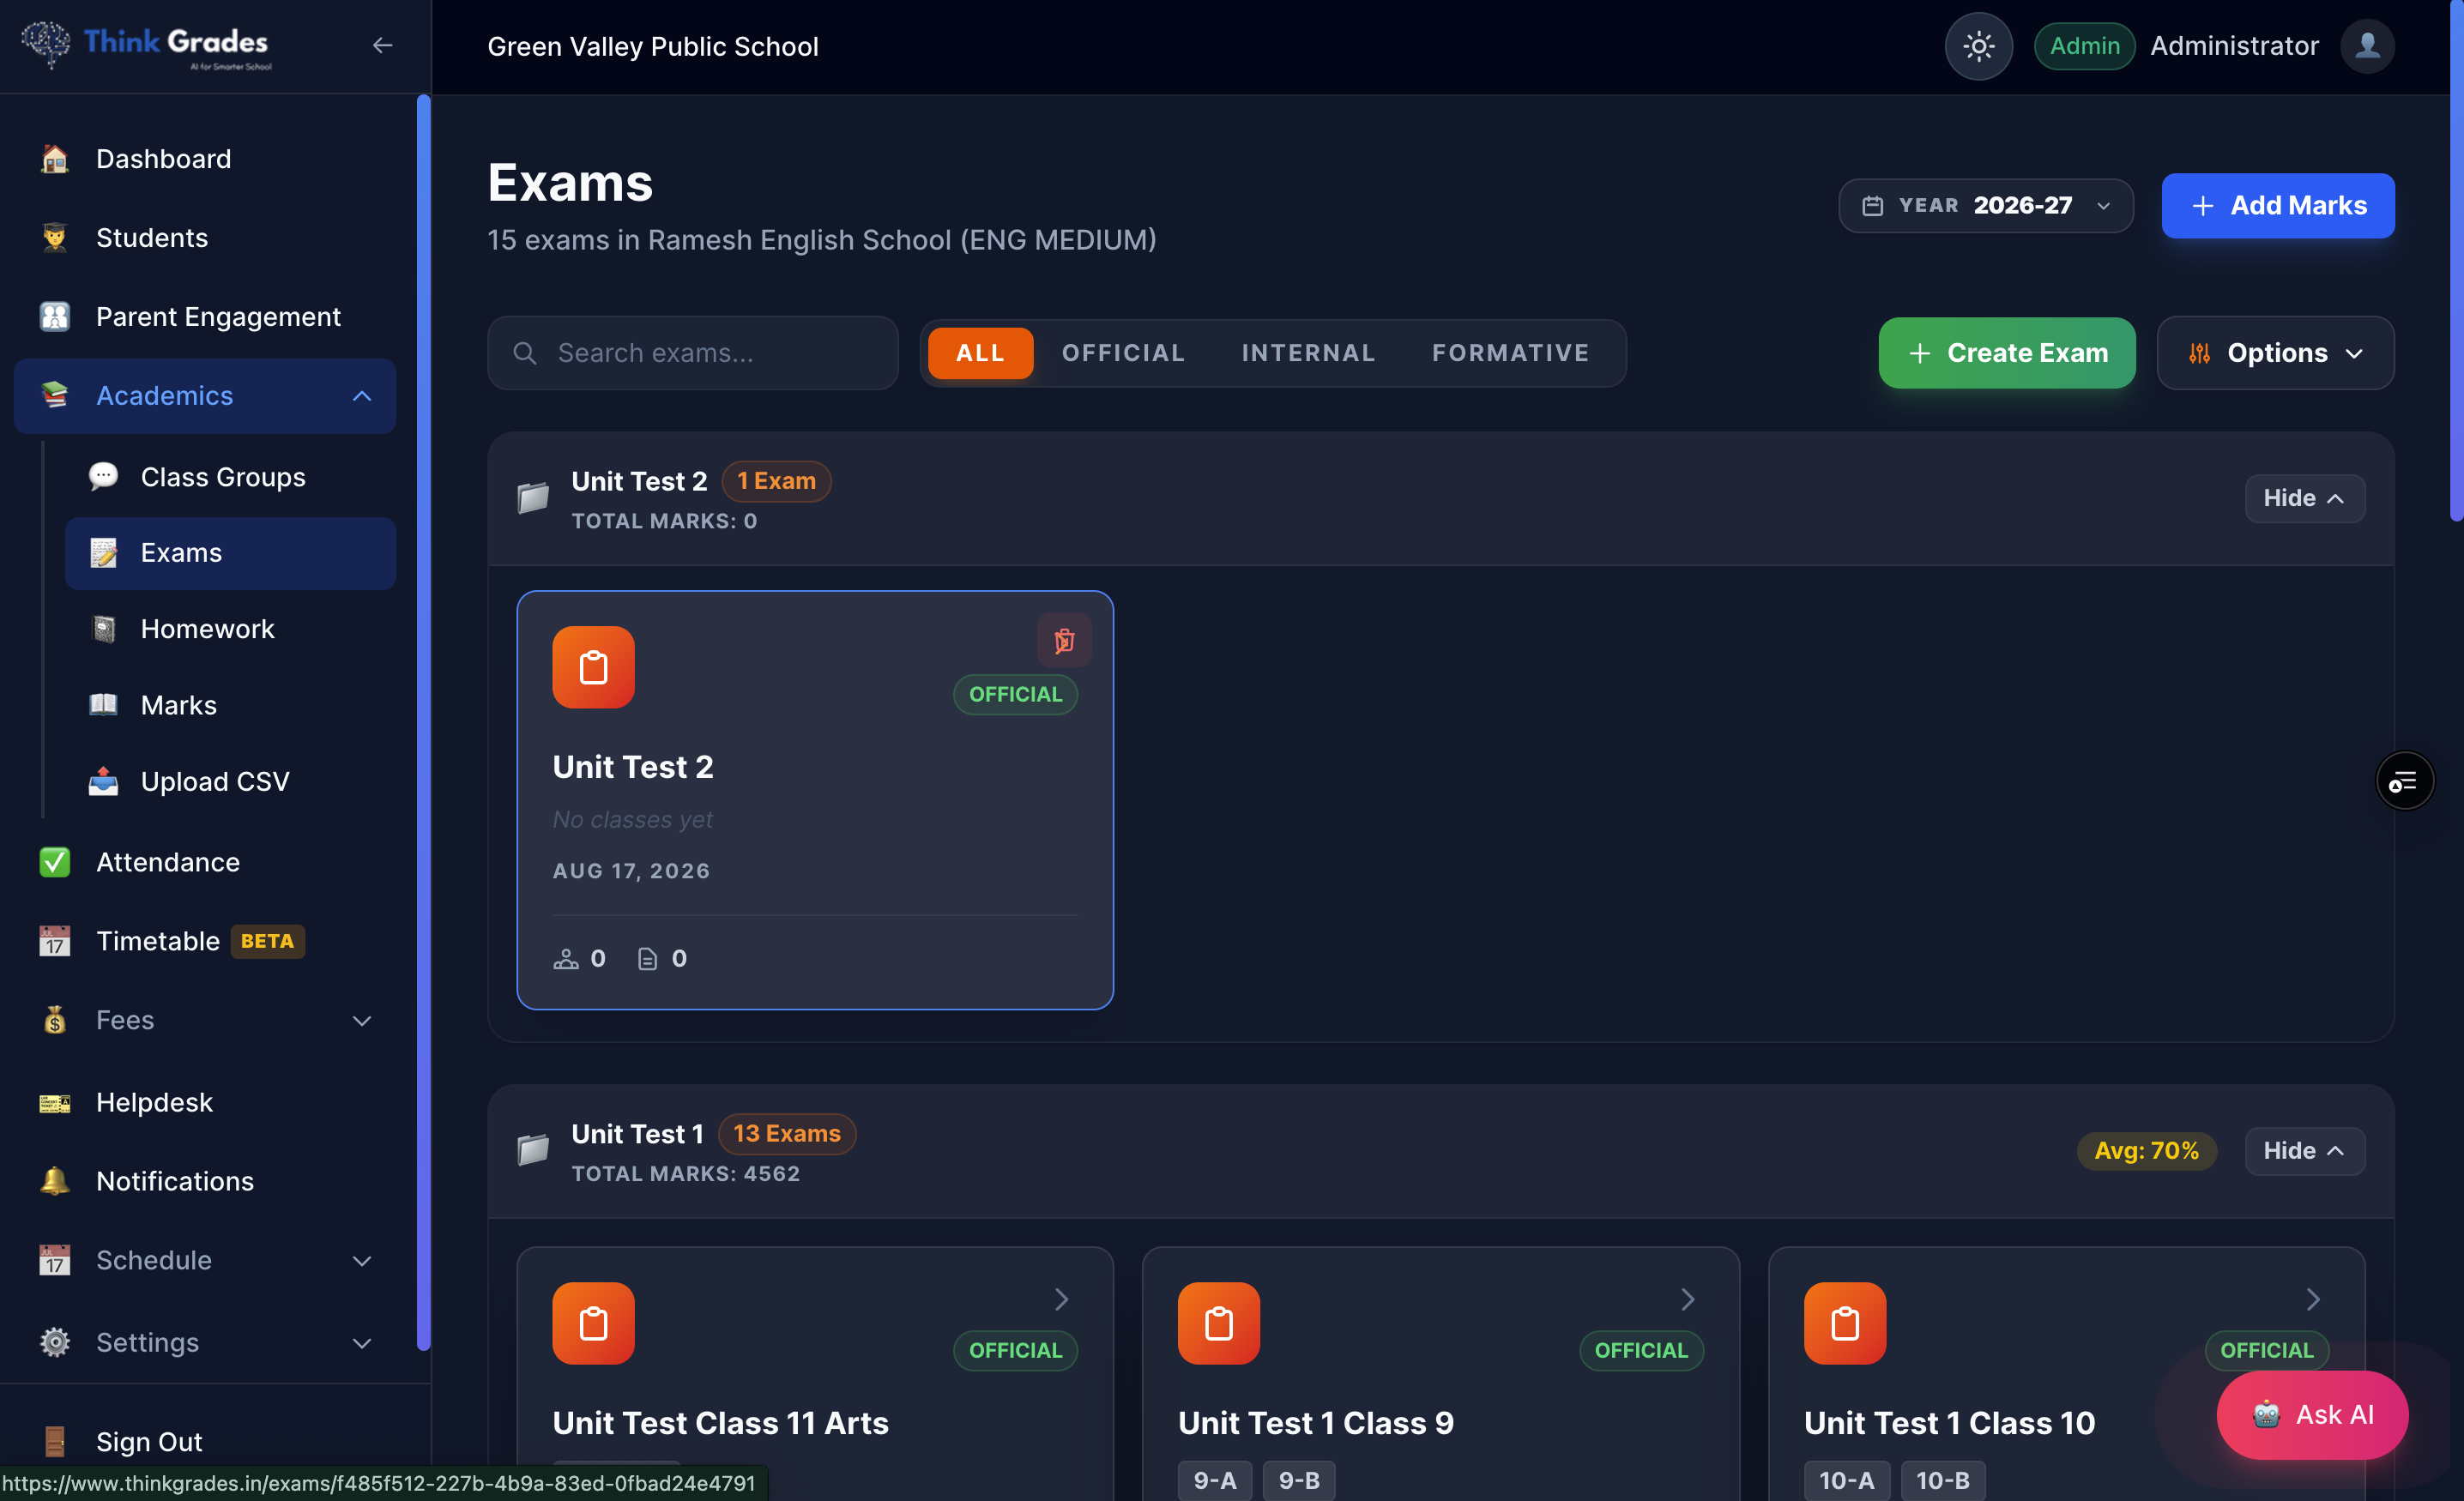Viewport: 2464px width, 1501px height.
Task: Open Unit Test Class 11 Arts via chevron
Action: 1061,1299
